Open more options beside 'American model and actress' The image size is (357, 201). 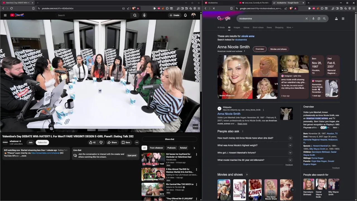pos(244,51)
